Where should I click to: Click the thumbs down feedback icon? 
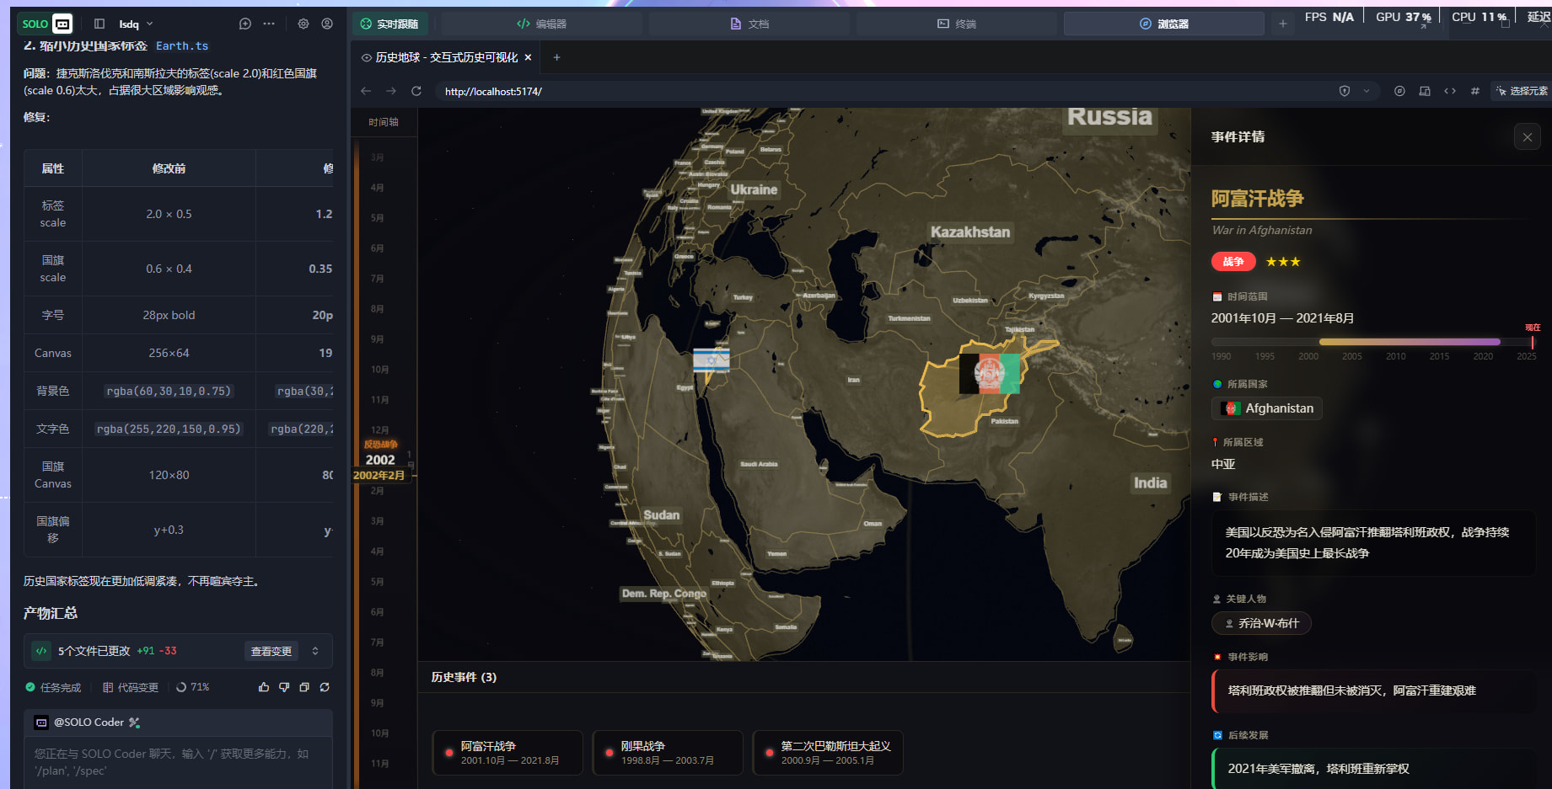pyautogui.click(x=284, y=687)
